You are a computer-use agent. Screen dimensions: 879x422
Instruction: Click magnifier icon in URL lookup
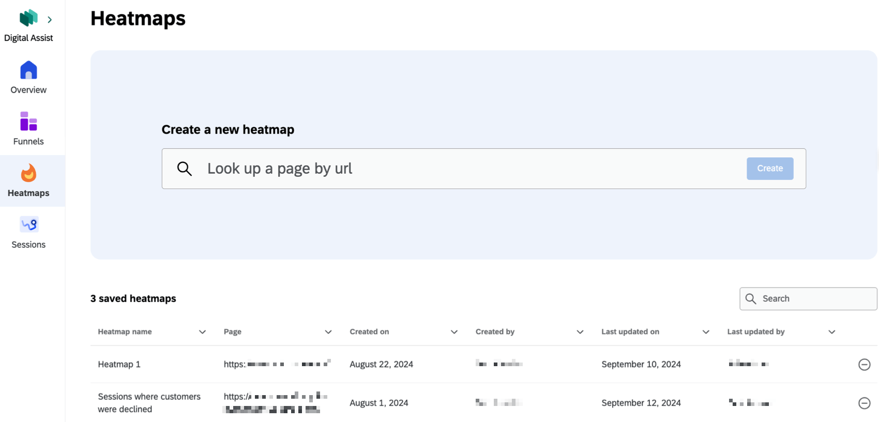pyautogui.click(x=185, y=169)
